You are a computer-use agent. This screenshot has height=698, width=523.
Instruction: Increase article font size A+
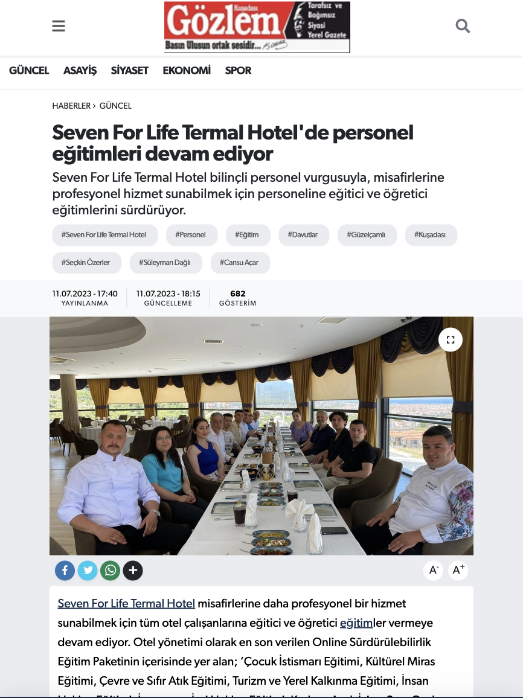(458, 570)
